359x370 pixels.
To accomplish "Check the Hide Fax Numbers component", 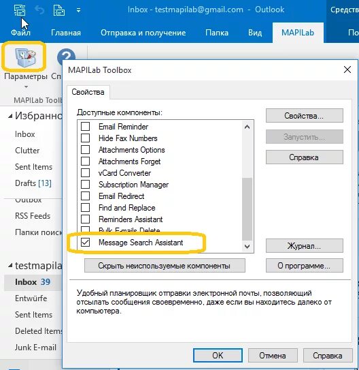I will coord(85,138).
